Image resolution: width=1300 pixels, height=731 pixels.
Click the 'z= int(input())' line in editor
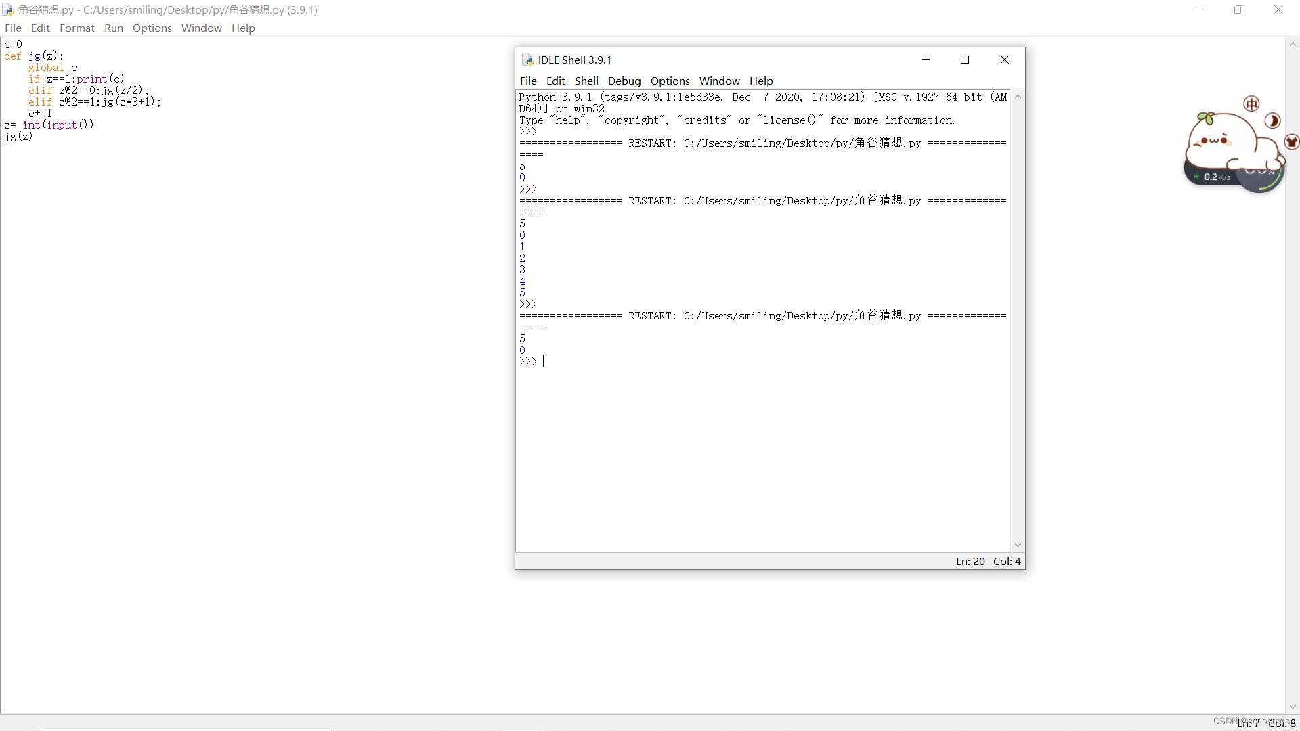click(49, 125)
